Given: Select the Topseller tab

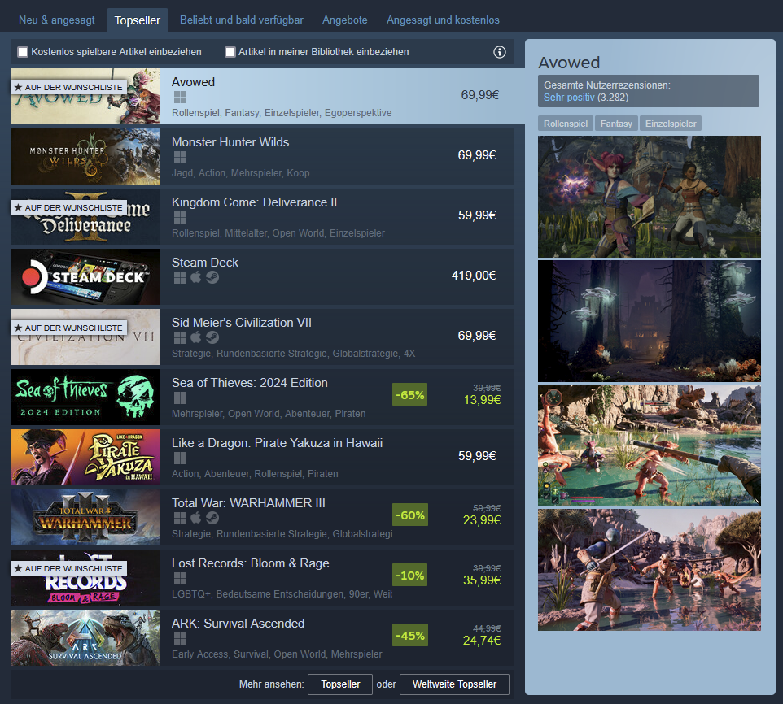Looking at the screenshot, I should 138,20.
